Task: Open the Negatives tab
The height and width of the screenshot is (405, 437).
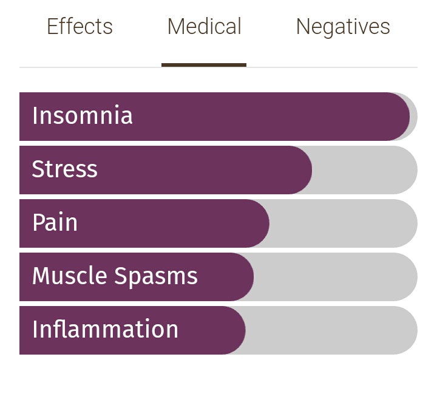Action: click(343, 27)
